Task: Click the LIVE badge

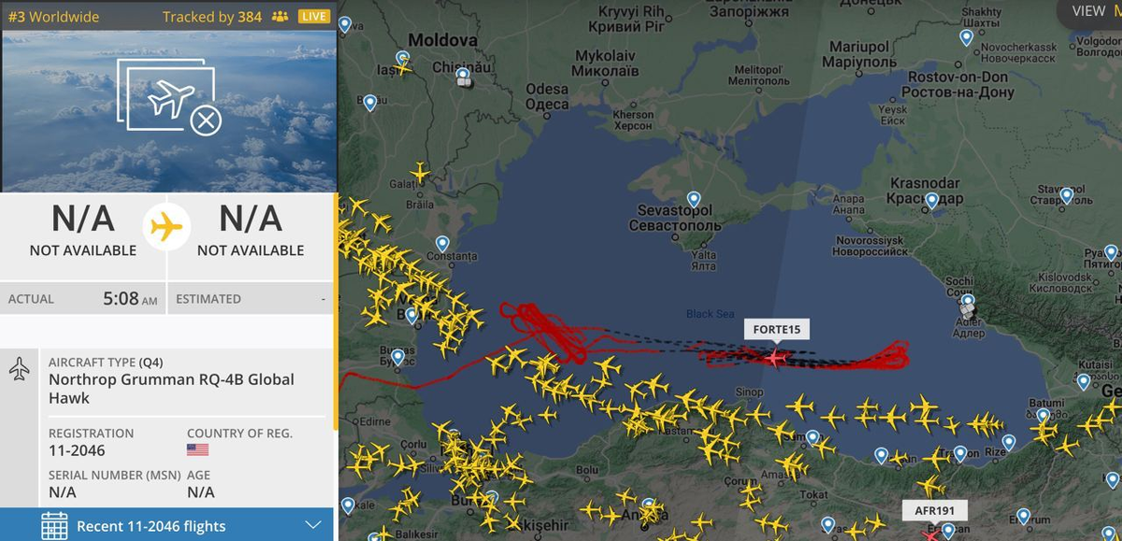Action: 314,17
